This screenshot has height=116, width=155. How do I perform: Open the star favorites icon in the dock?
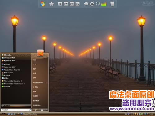tap(51, 4)
